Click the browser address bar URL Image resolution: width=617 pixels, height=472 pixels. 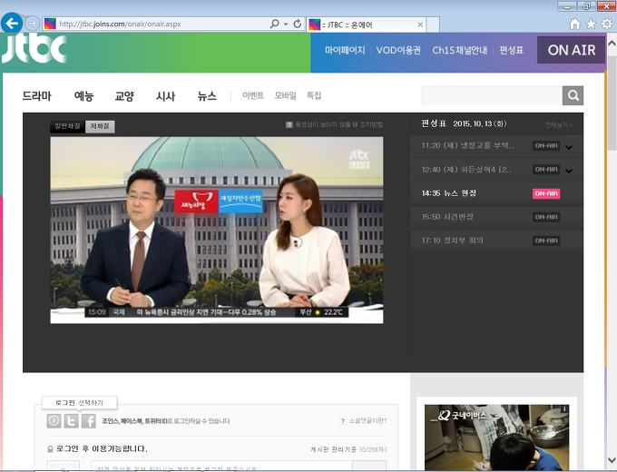(120, 24)
